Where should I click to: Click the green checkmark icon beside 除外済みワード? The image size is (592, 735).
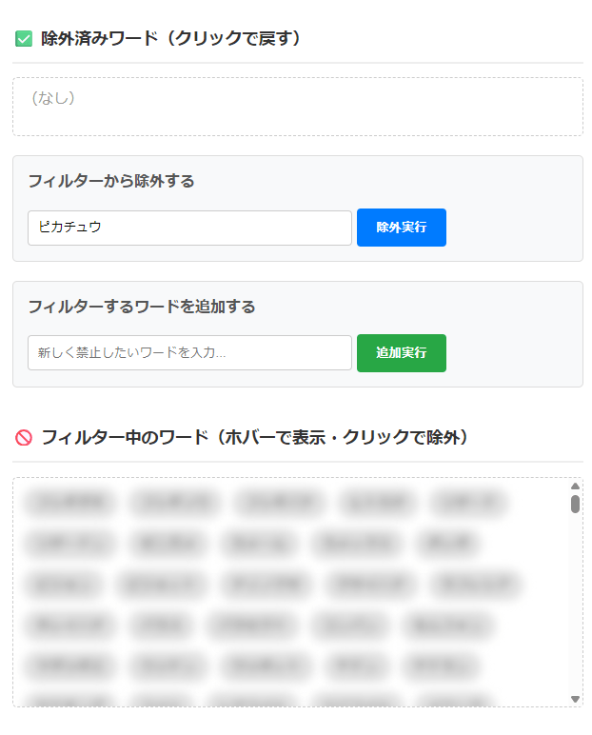click(x=24, y=39)
